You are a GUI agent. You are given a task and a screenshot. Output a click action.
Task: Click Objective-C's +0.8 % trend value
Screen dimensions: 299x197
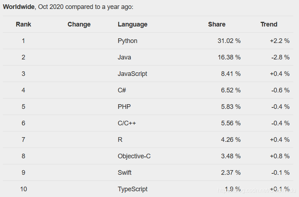click(x=280, y=156)
